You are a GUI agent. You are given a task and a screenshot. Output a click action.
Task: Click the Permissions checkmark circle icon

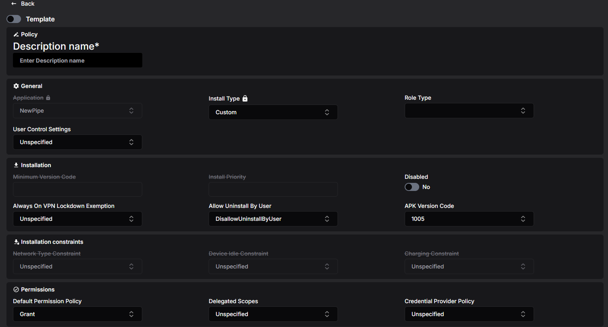[x=16, y=289]
